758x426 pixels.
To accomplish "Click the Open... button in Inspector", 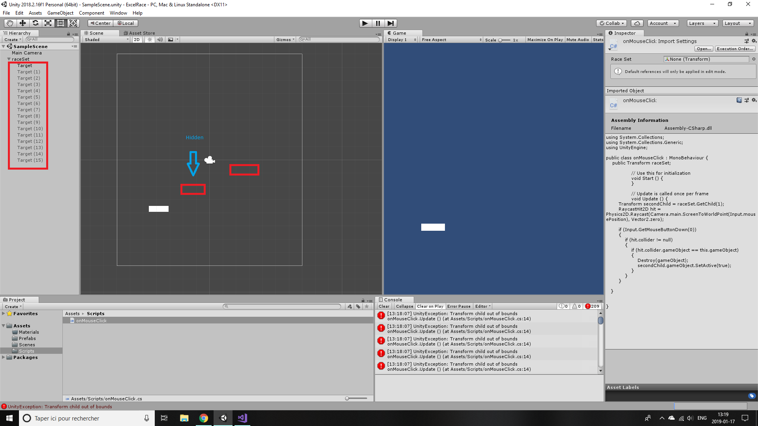I will click(x=704, y=49).
